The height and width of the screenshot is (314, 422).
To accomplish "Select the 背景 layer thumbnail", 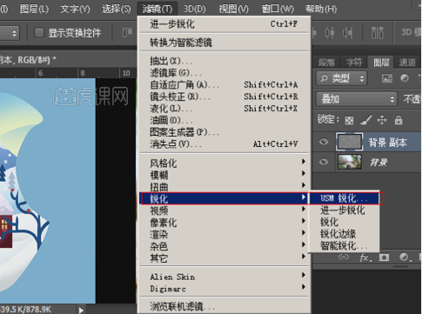I will pos(350,162).
